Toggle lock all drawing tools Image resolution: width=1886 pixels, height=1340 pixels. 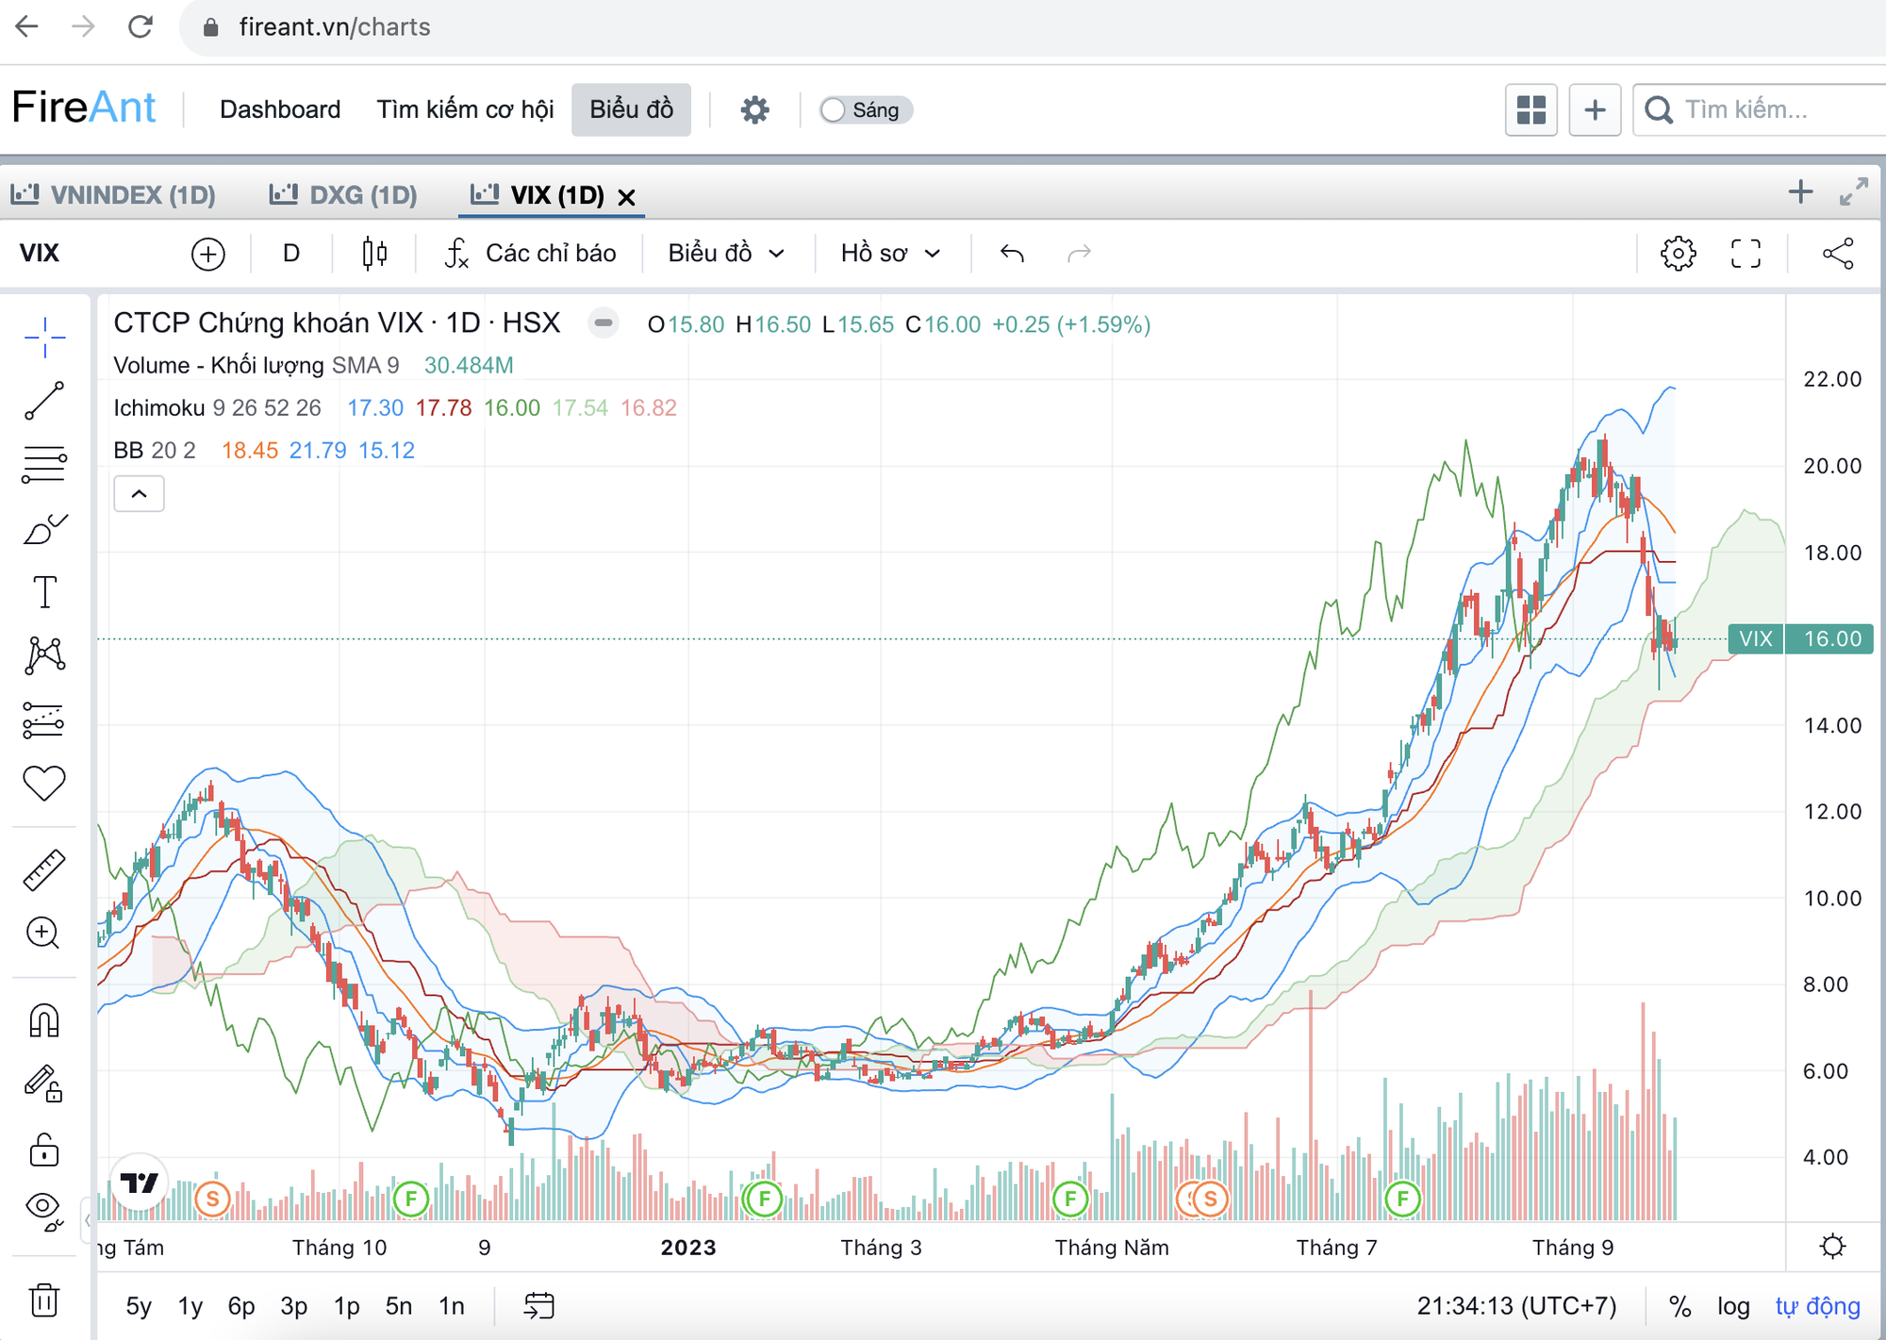point(44,1149)
